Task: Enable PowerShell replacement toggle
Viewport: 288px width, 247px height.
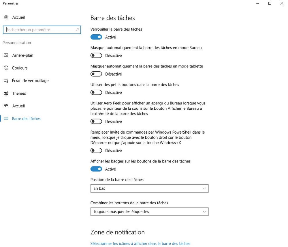Action: click(x=96, y=151)
